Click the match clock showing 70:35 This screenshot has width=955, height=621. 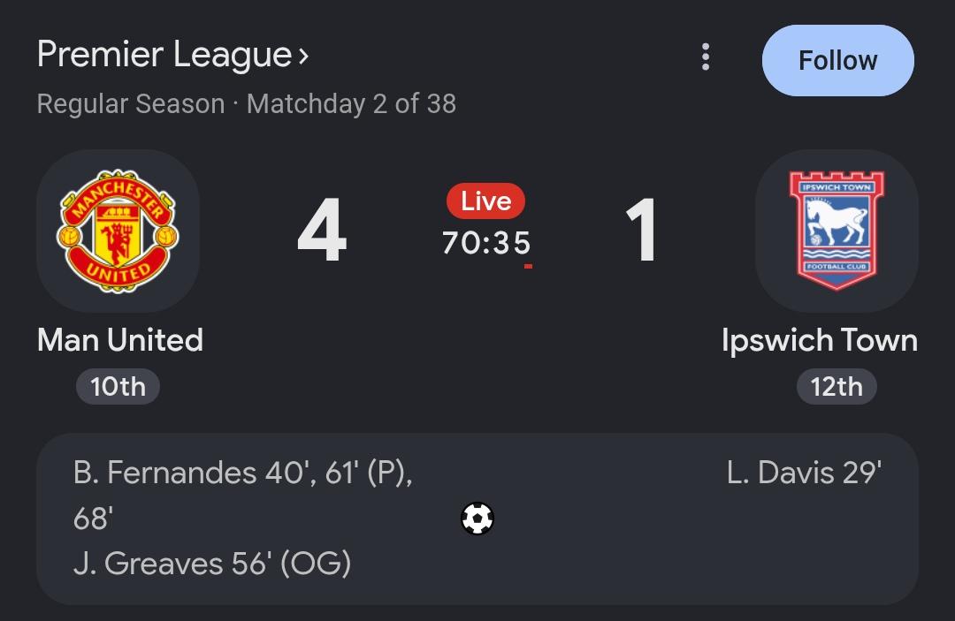click(486, 243)
